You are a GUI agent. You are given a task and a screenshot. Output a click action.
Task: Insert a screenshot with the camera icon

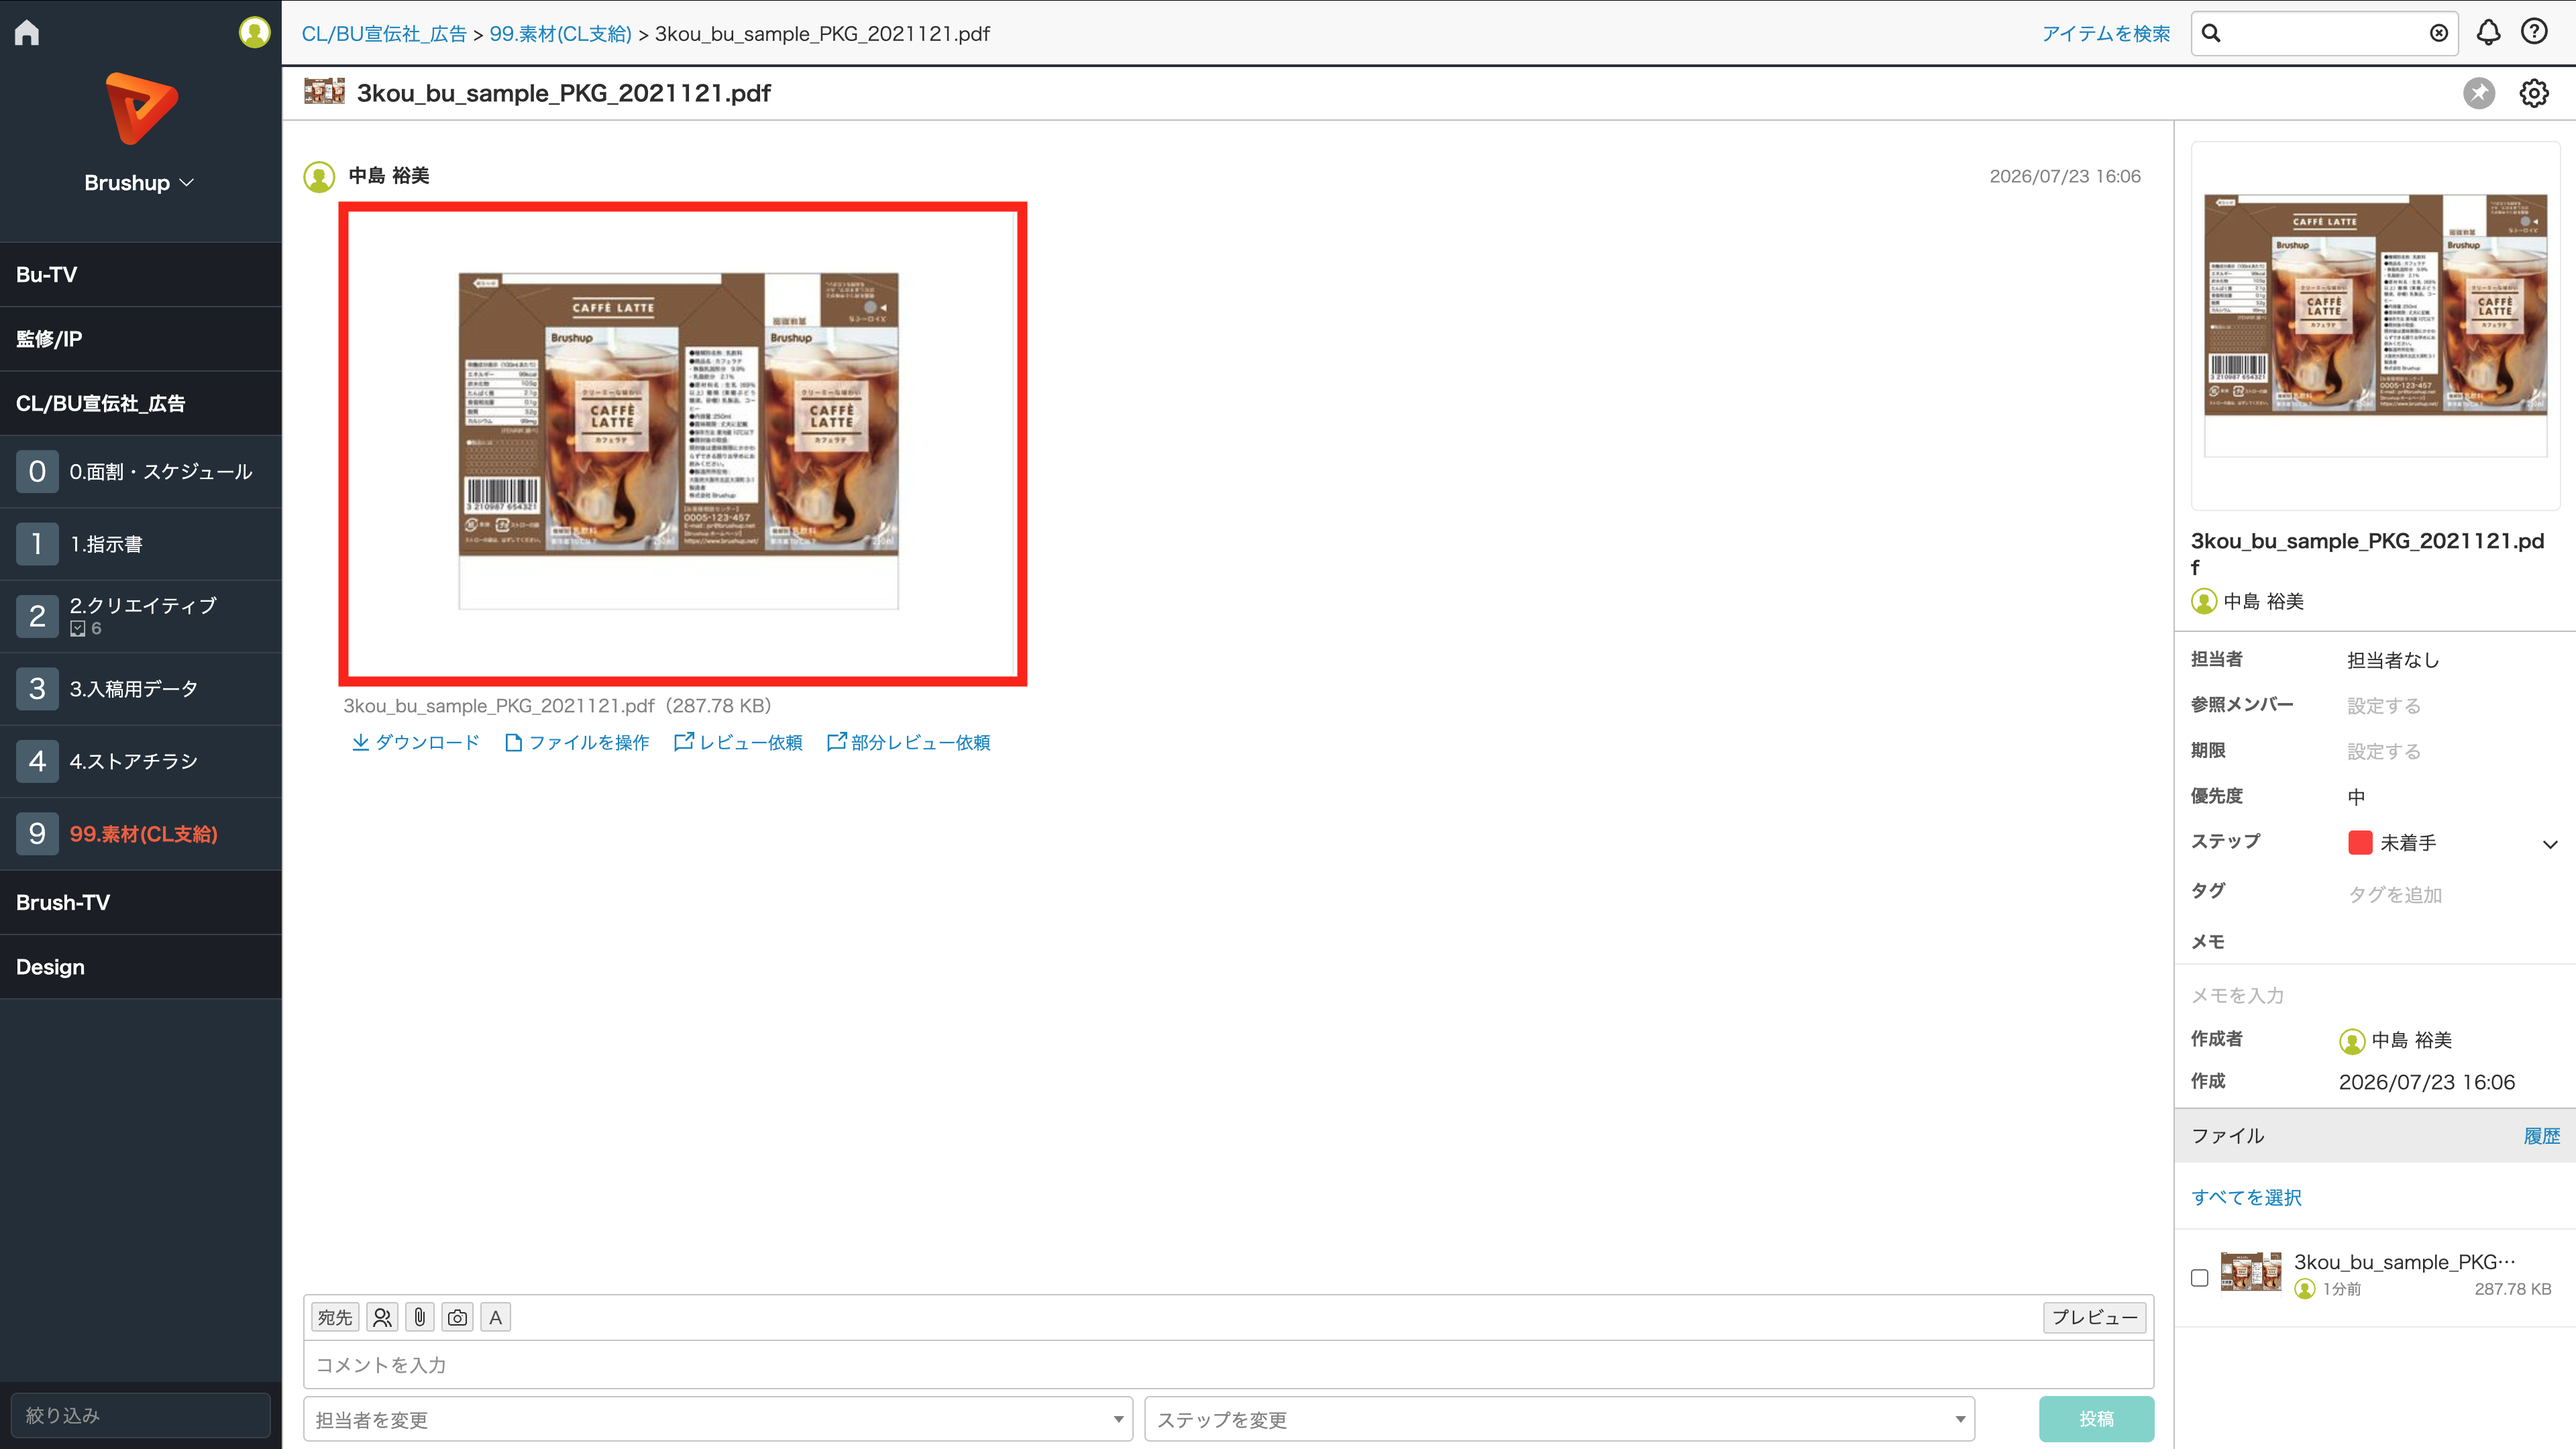458,1317
